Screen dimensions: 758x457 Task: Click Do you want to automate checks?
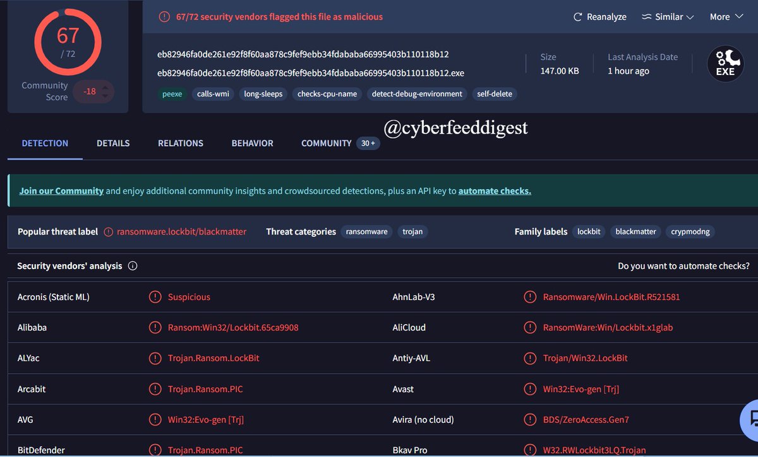click(x=683, y=266)
